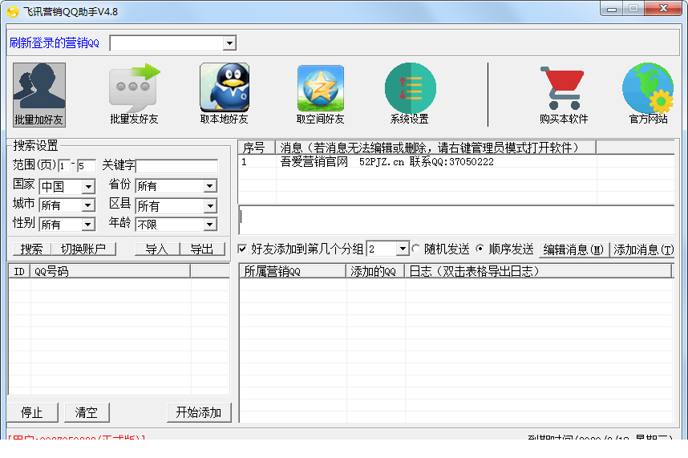This screenshot has width=688, height=458.
Task: Click 添加消息(T) button
Action: coord(643,249)
